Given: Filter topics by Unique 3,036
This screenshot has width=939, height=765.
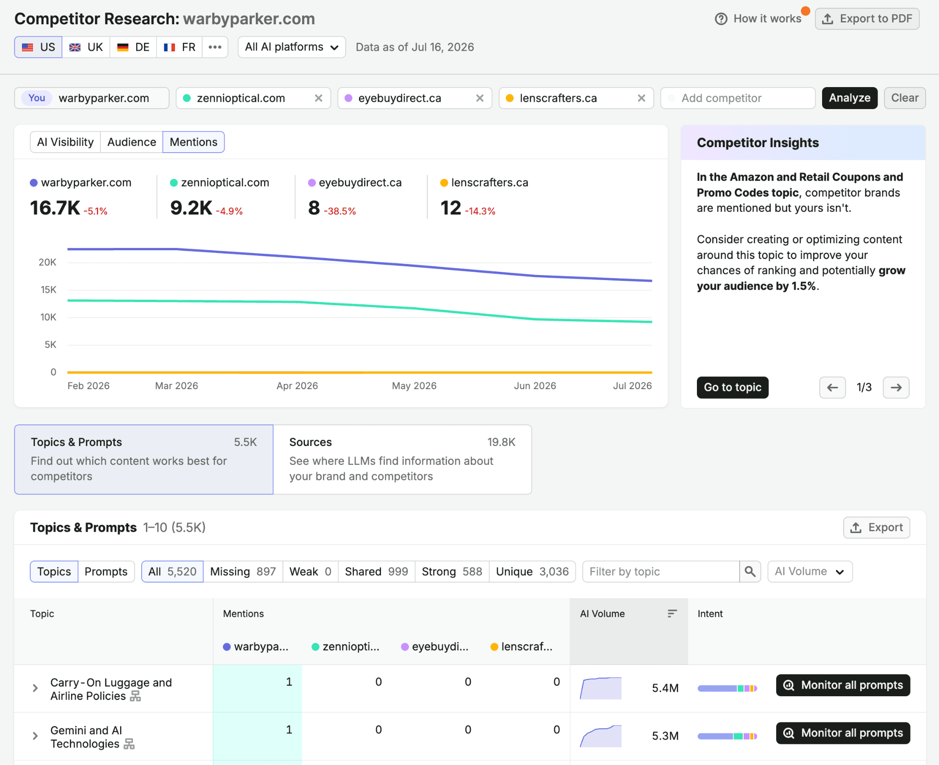Looking at the screenshot, I should pos(532,572).
